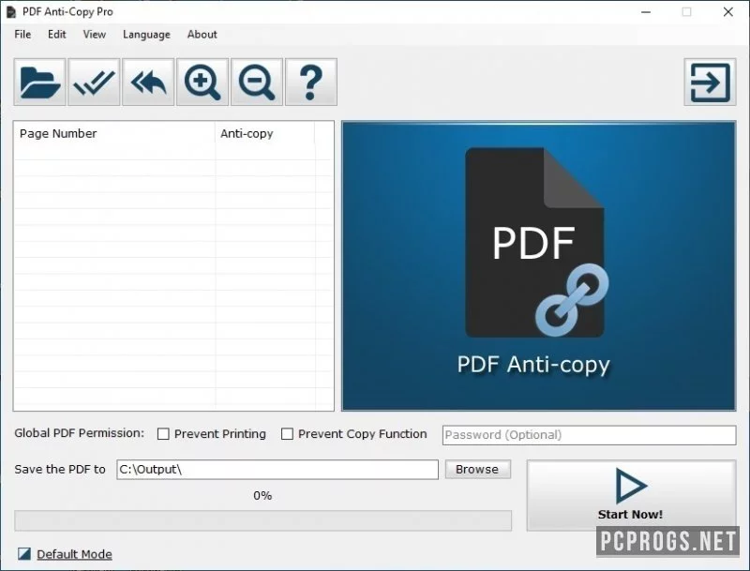Click the Password (Optional) field
Screen dimensions: 750x571
coord(590,435)
